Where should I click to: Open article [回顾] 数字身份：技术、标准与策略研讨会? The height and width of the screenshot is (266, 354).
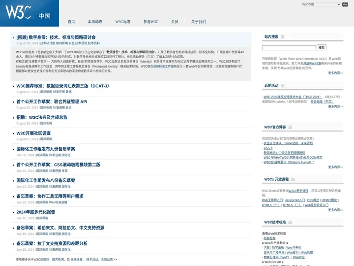56,37
